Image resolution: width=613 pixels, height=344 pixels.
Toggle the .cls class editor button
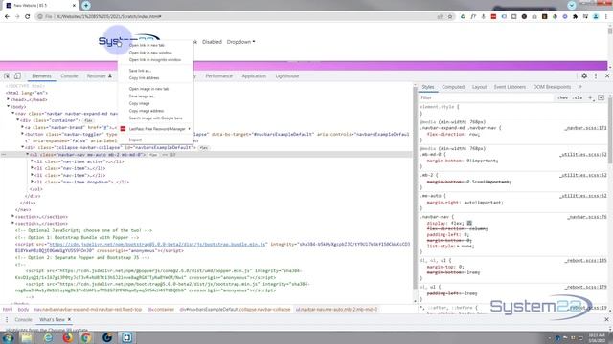coord(578,97)
